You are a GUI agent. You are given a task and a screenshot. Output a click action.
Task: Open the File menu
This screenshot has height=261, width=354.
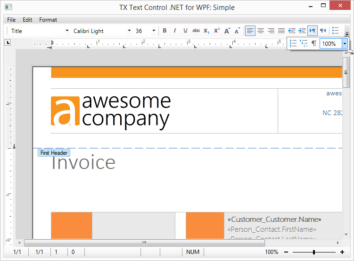click(x=11, y=20)
